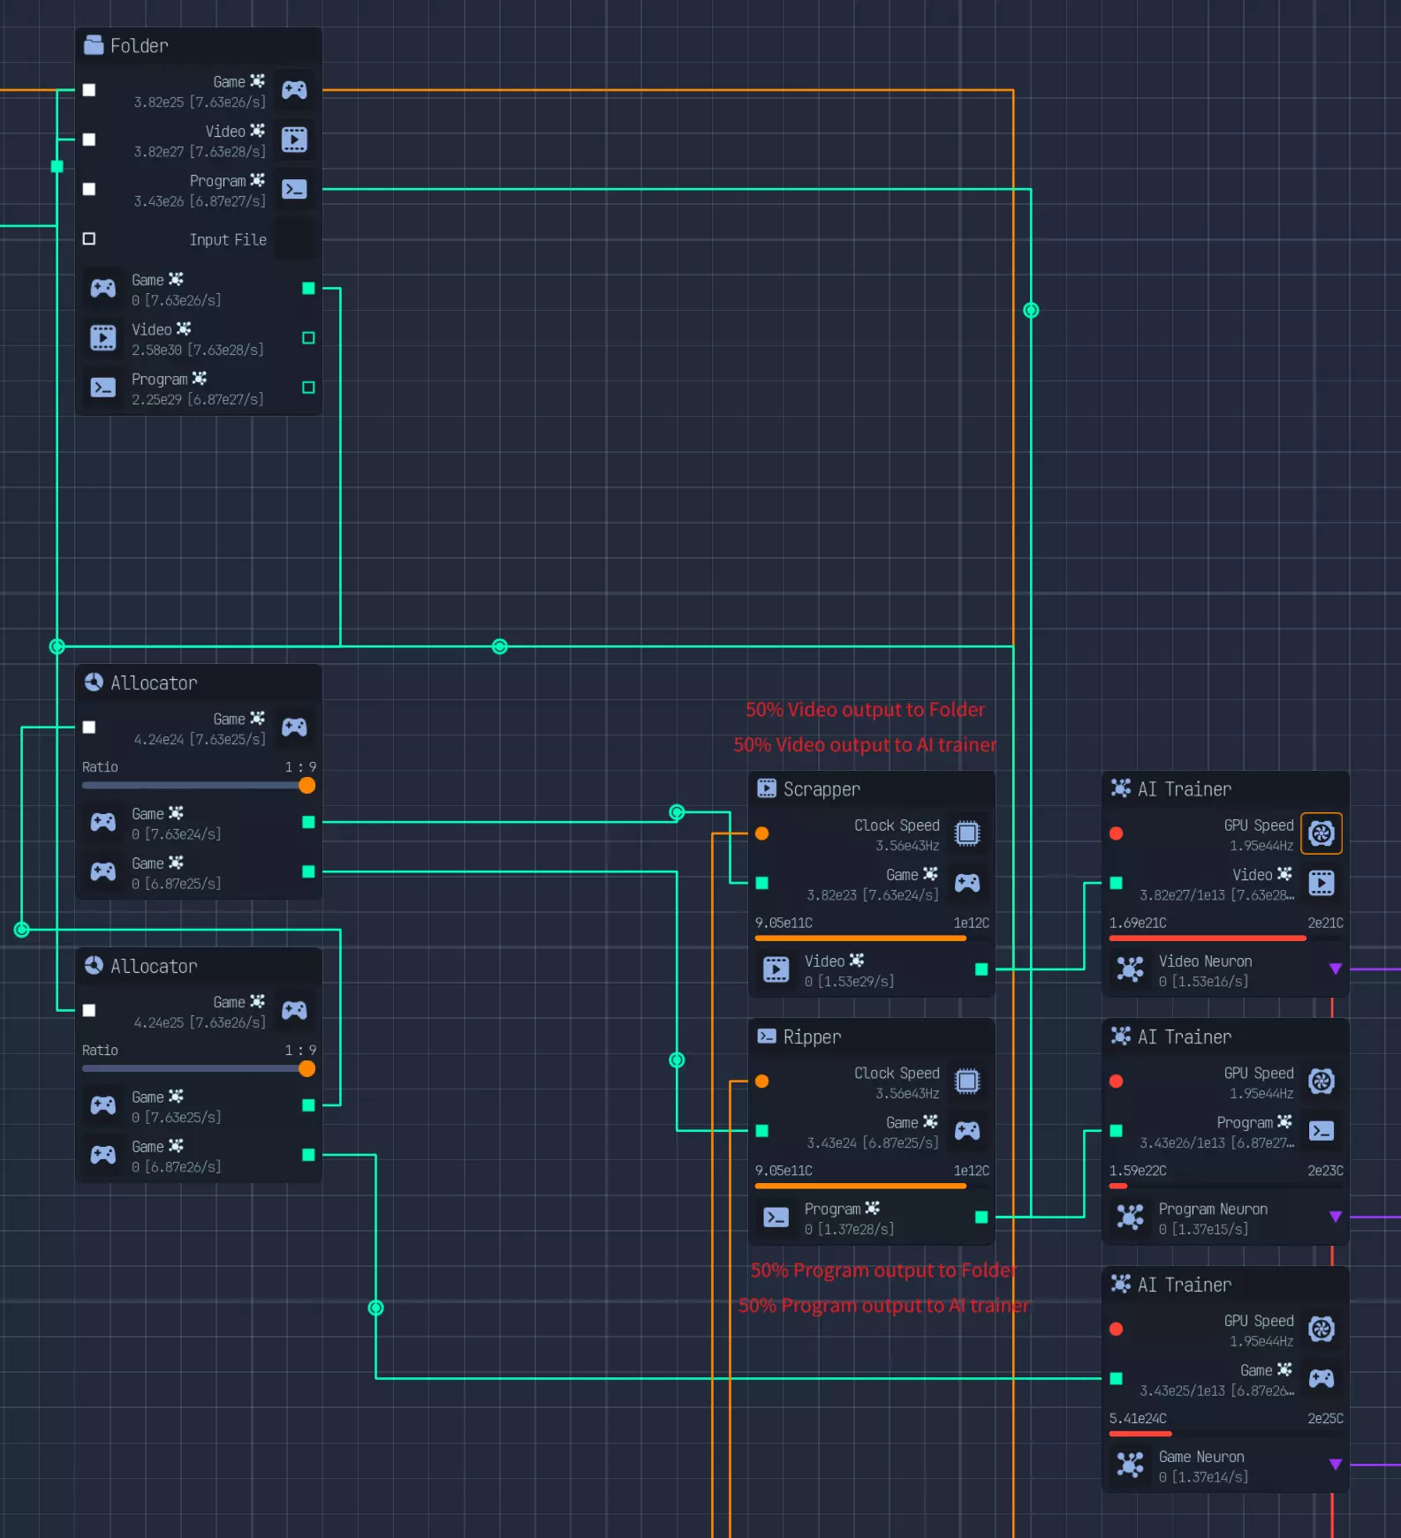The width and height of the screenshot is (1401, 1538).
Task: Select the Folder output Video icon (2.58e30)
Action: (103, 338)
